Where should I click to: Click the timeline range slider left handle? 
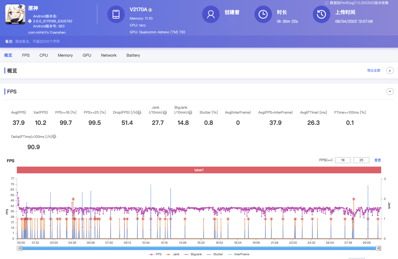(20, 248)
